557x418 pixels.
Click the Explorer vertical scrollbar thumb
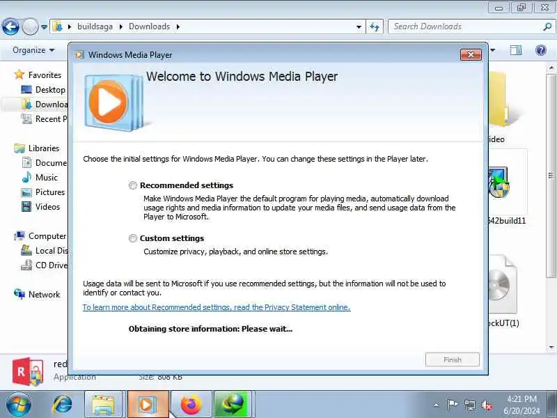pos(551,176)
